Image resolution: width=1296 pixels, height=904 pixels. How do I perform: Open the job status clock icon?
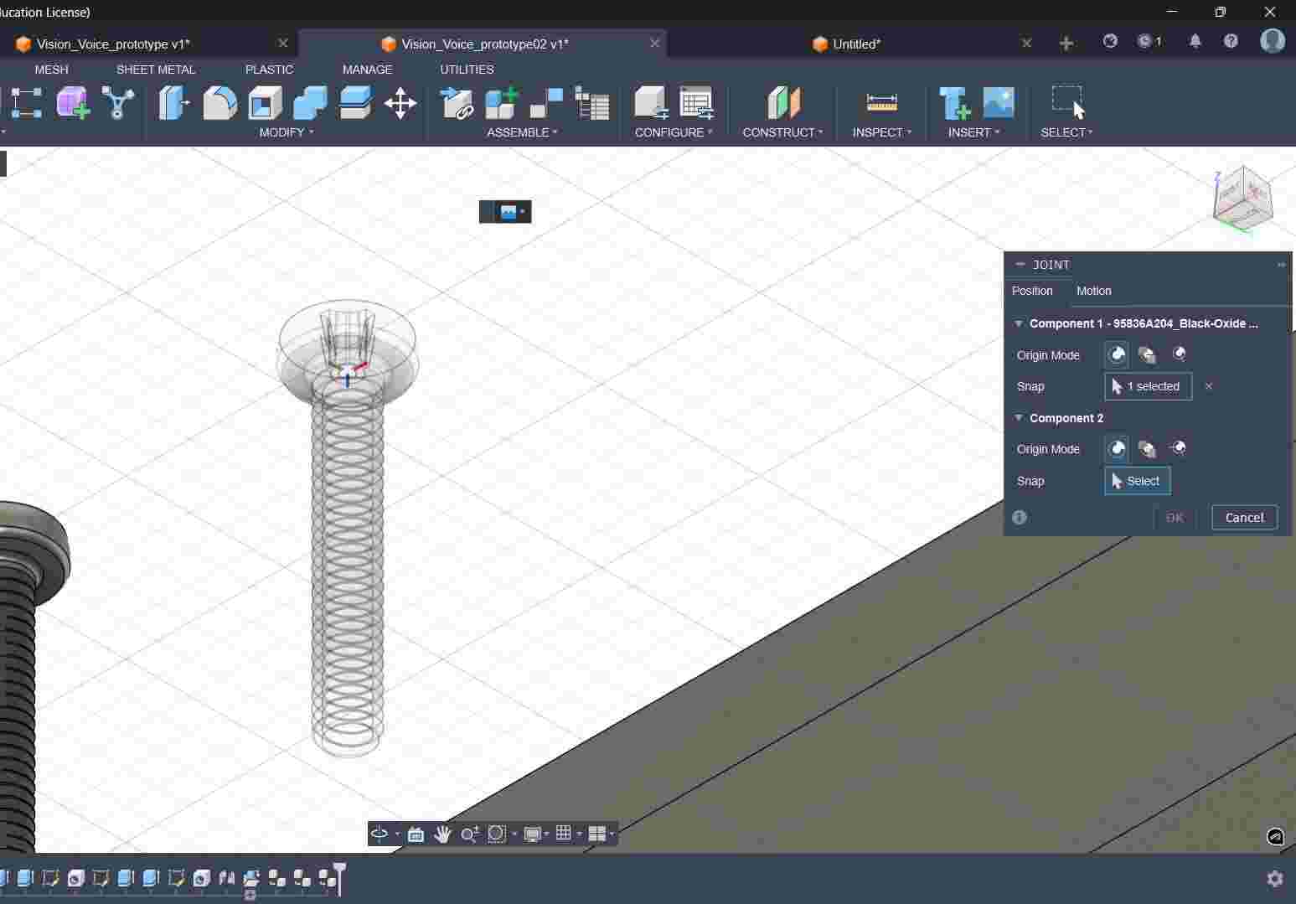point(1149,41)
